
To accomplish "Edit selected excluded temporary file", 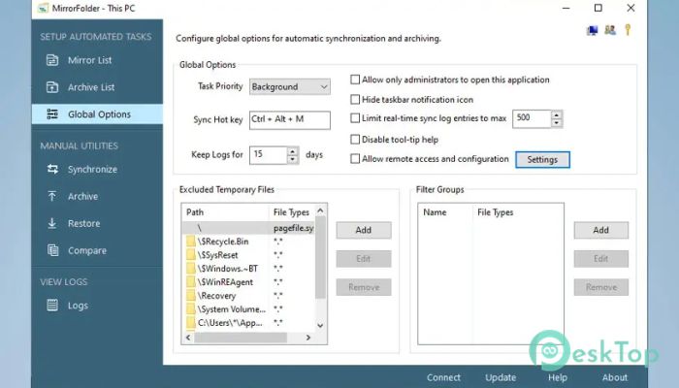I will click(364, 259).
